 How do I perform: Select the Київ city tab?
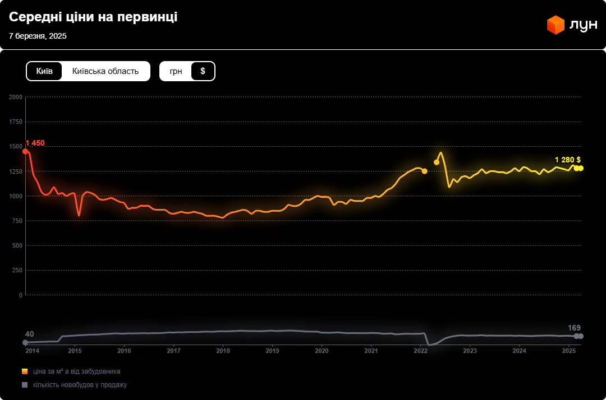coord(44,71)
